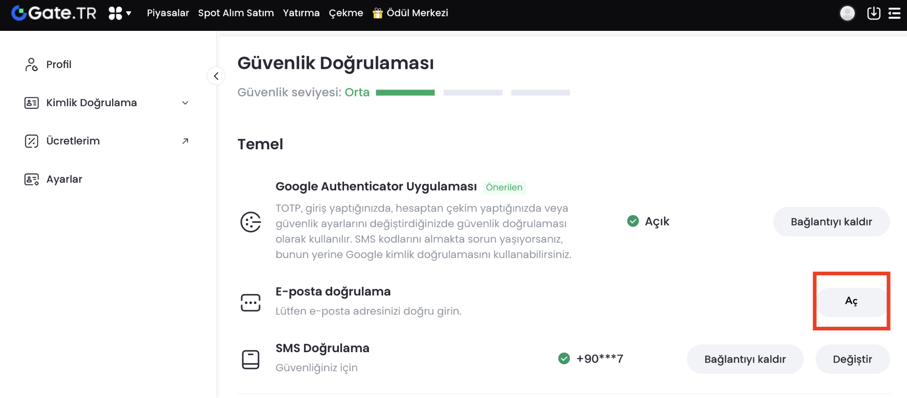Unlink Google Authenticator with Bağlantıyı kaldır
The height and width of the screenshot is (398, 907).
[x=831, y=222]
